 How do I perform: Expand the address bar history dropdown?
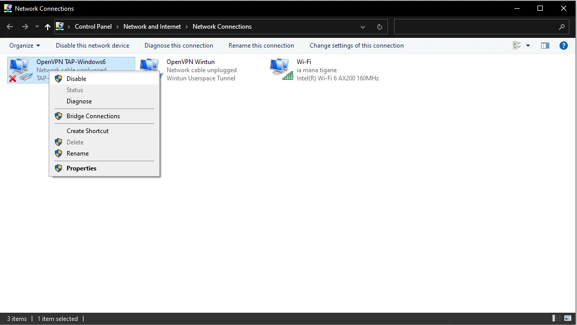[363, 27]
